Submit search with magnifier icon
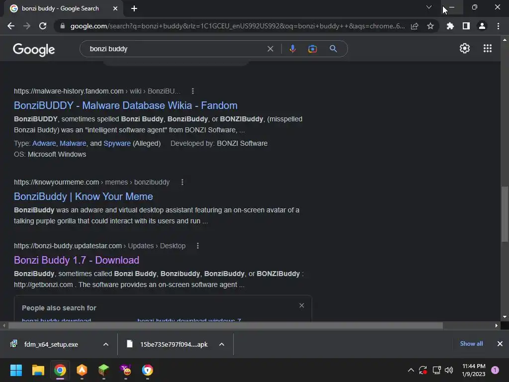Image resolution: width=509 pixels, height=382 pixels. pyautogui.click(x=333, y=49)
